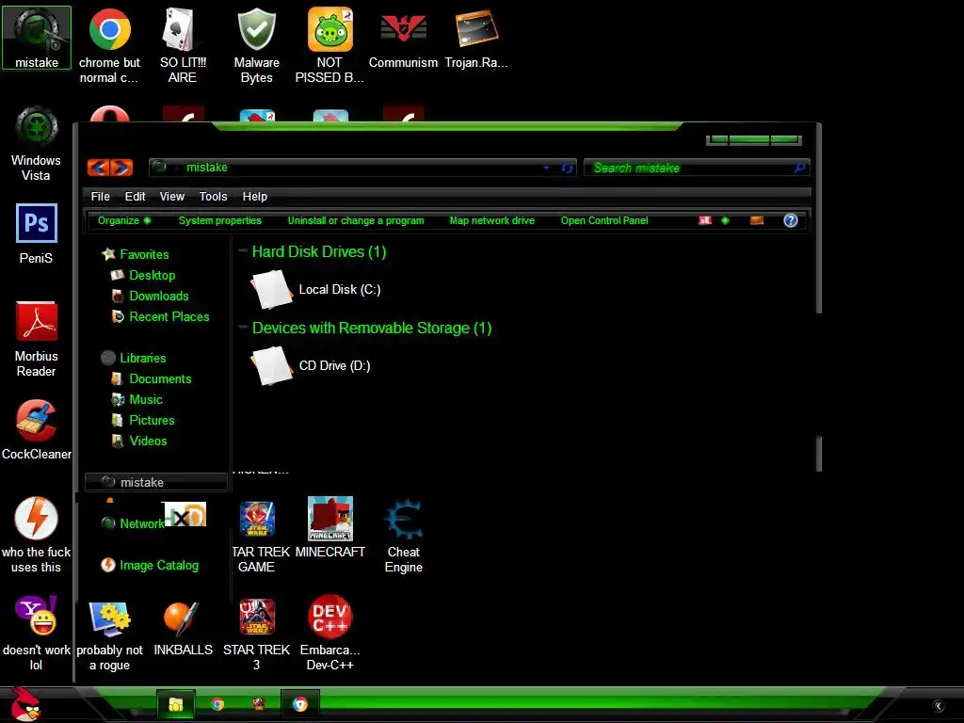Open Morbius Reader PDF icon

pos(37,339)
